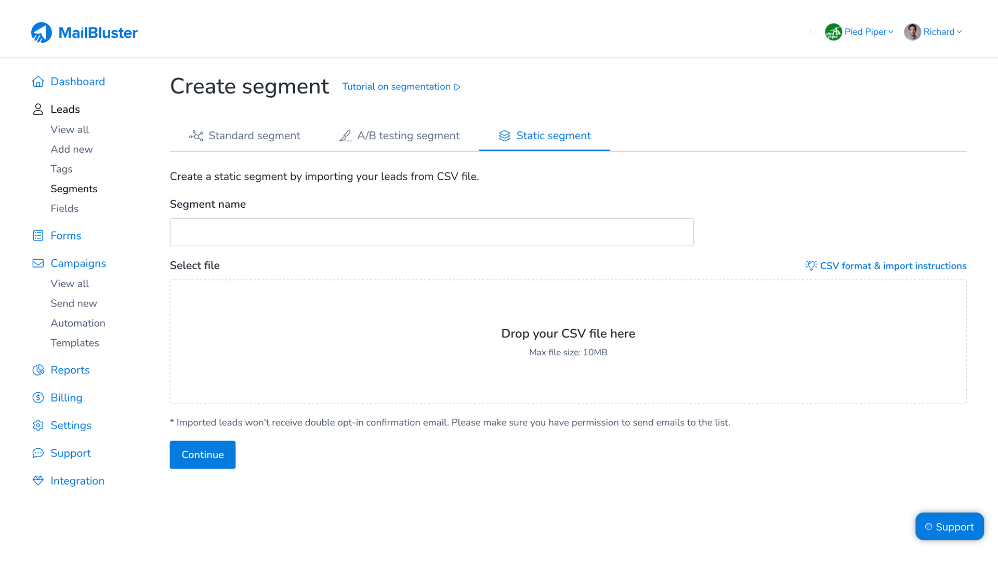Click the Support chat bubble sidebar icon
Screen dimensions: 998x561
pyautogui.click(x=38, y=453)
